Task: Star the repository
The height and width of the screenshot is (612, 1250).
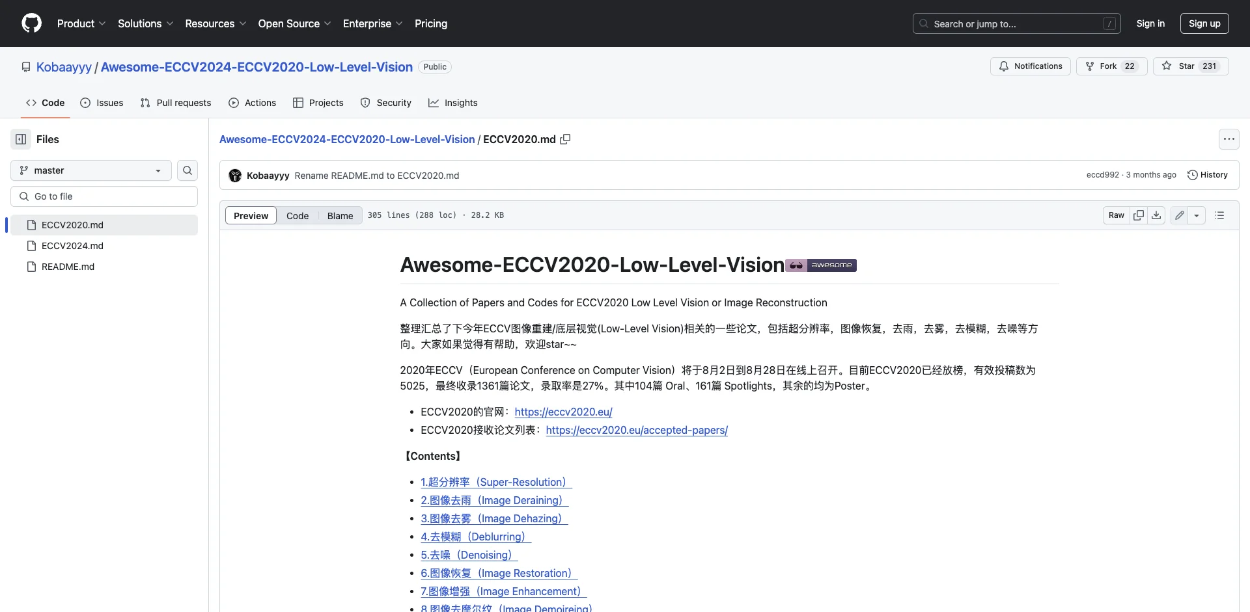Action: 1191,66
